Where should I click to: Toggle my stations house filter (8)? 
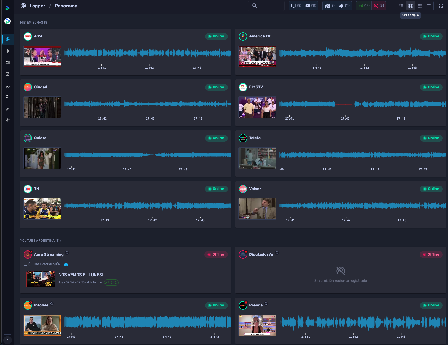(x=330, y=6)
